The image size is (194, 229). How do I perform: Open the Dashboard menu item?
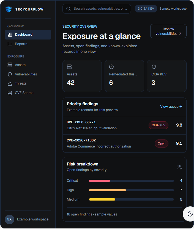28,35
